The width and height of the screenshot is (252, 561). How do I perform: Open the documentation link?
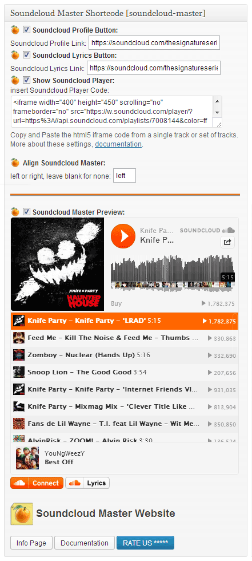[x=118, y=144]
